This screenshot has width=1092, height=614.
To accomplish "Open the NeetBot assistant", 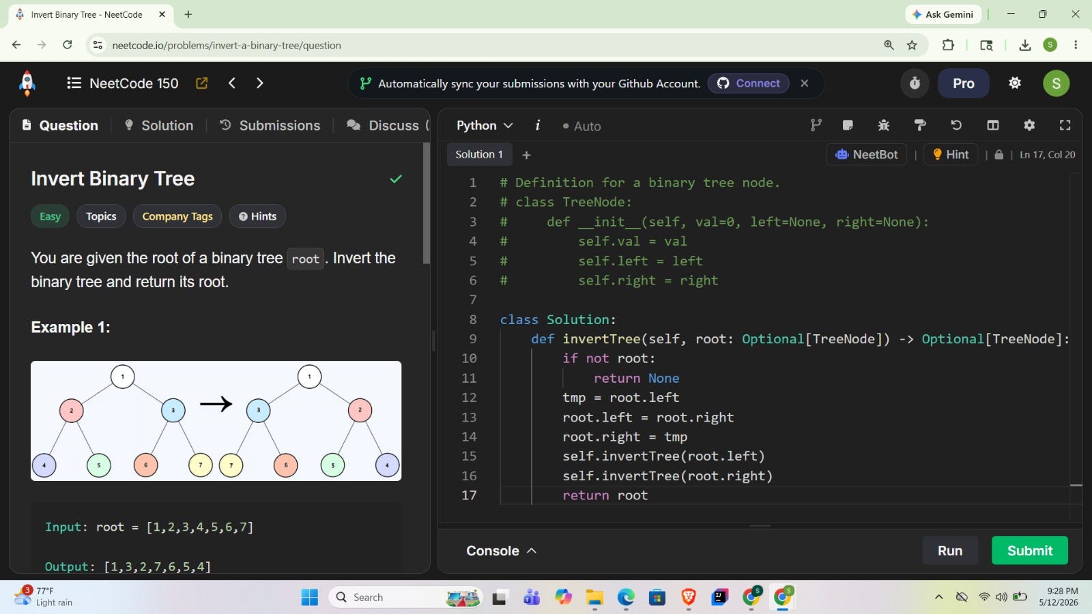I will 867,154.
